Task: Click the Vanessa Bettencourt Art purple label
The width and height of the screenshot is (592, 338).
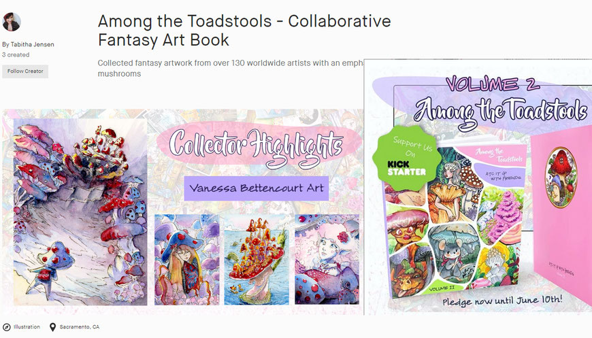Action: point(257,188)
